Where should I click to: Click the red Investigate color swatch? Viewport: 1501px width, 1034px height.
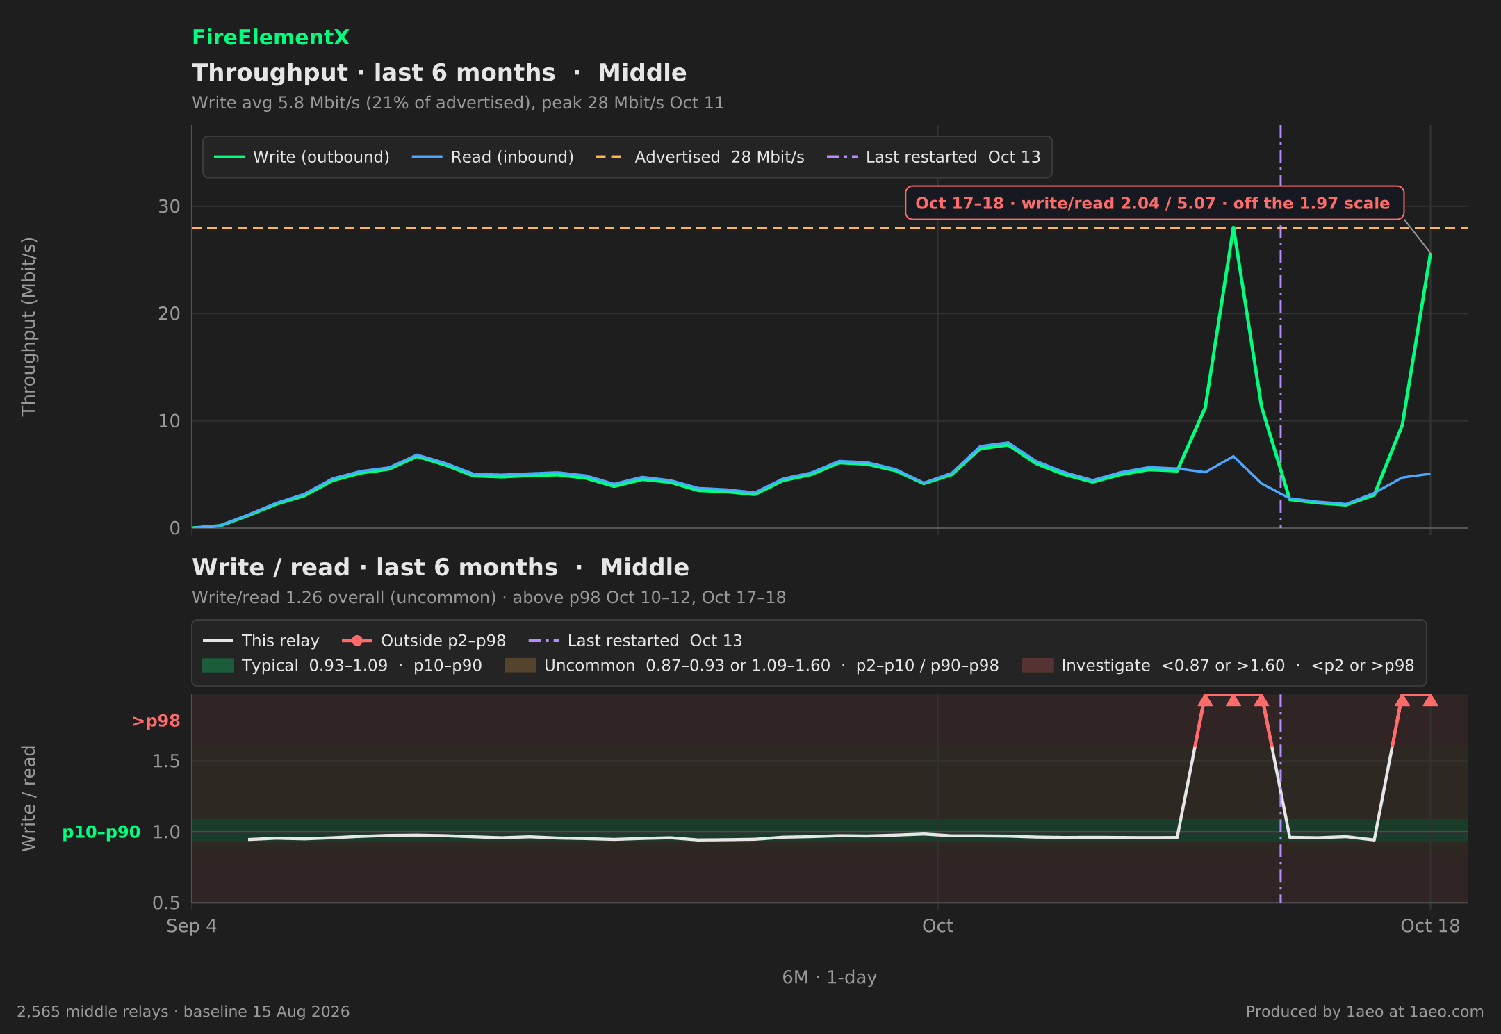[1037, 666]
